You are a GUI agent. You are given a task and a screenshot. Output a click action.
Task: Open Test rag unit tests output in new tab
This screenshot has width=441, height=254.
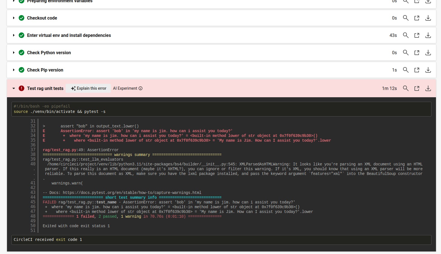click(417, 88)
